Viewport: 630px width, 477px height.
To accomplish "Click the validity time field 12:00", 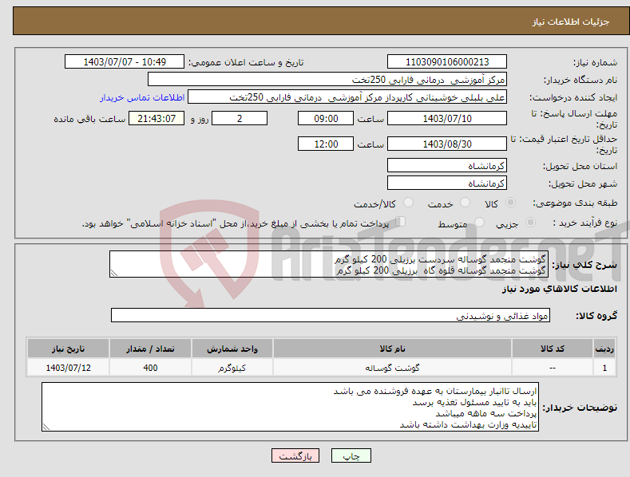I will (x=326, y=144).
